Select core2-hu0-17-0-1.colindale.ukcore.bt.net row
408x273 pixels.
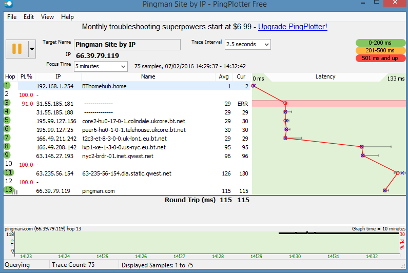tap(127, 121)
